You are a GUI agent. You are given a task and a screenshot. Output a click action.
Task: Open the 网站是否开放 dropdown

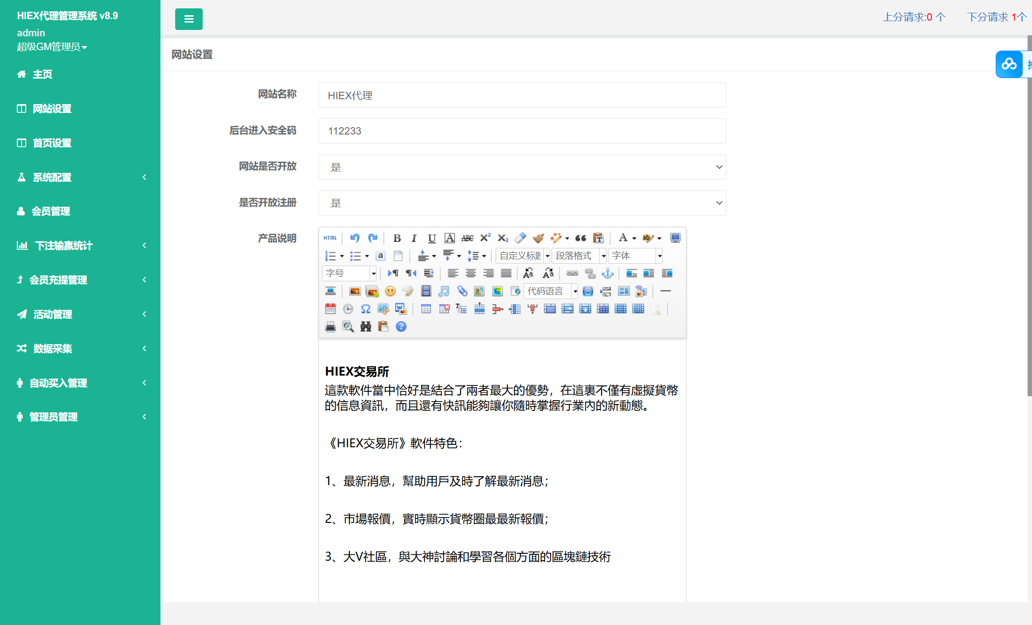point(522,167)
